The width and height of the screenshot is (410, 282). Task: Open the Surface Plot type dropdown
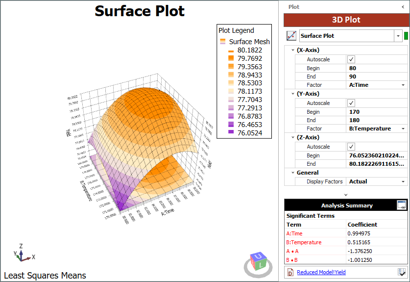tap(397, 36)
